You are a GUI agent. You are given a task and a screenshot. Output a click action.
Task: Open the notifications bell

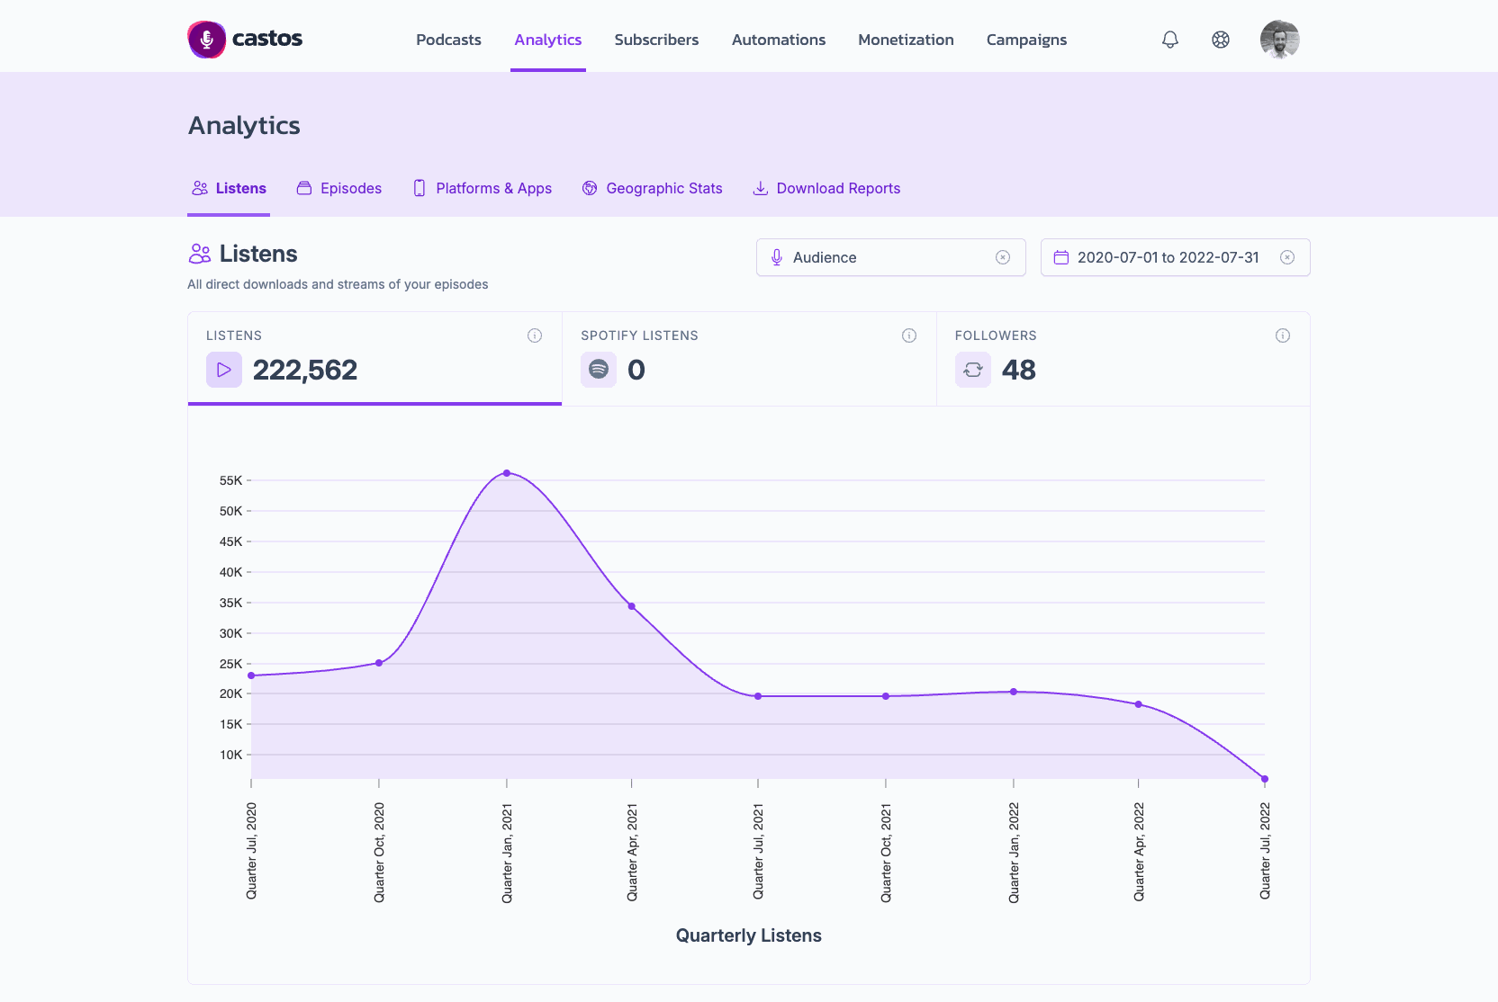click(1169, 40)
